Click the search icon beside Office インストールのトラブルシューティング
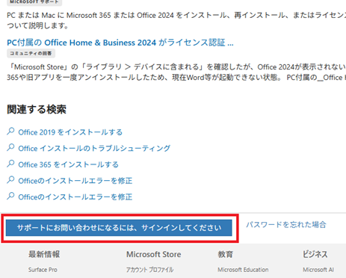Viewport: 346px width, 278px height. [10, 147]
